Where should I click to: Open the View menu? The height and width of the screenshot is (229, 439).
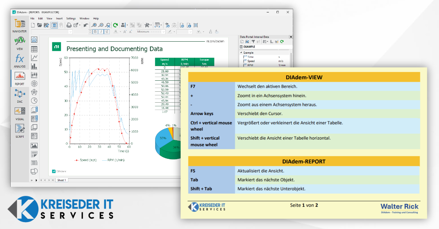(49, 18)
